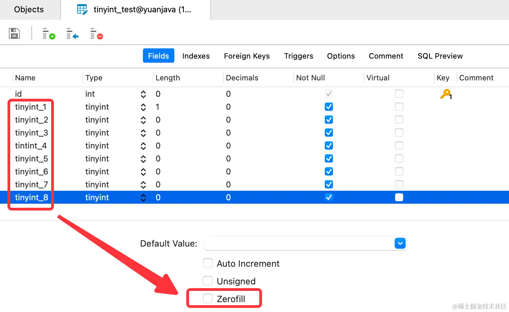
Task: Click the Delete Field toolbar icon
Action: pos(97,34)
